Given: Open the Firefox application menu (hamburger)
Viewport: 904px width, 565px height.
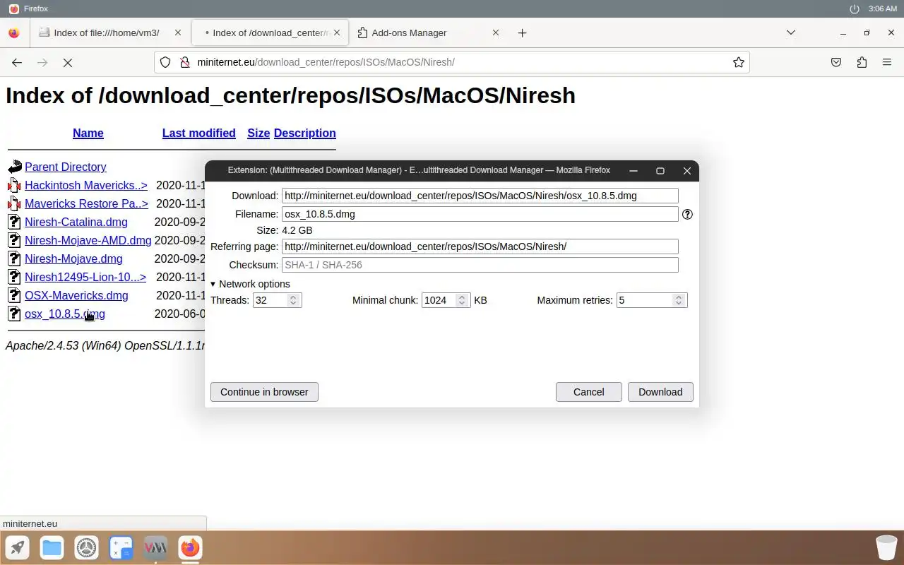Looking at the screenshot, I should click(x=887, y=62).
